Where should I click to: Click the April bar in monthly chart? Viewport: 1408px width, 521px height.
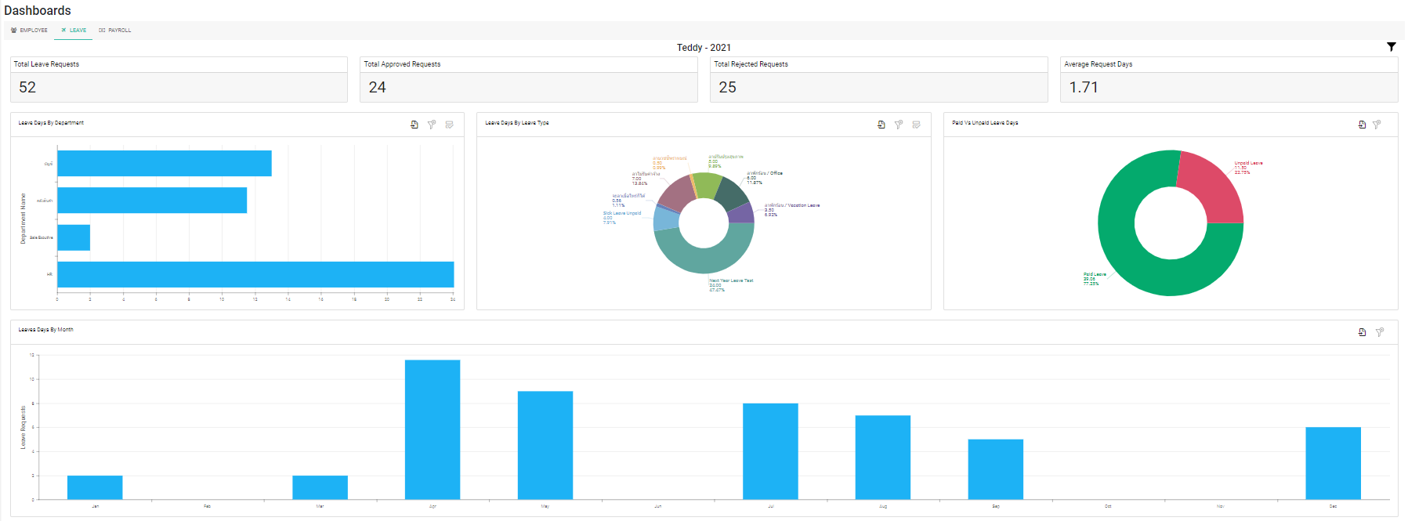tap(433, 429)
